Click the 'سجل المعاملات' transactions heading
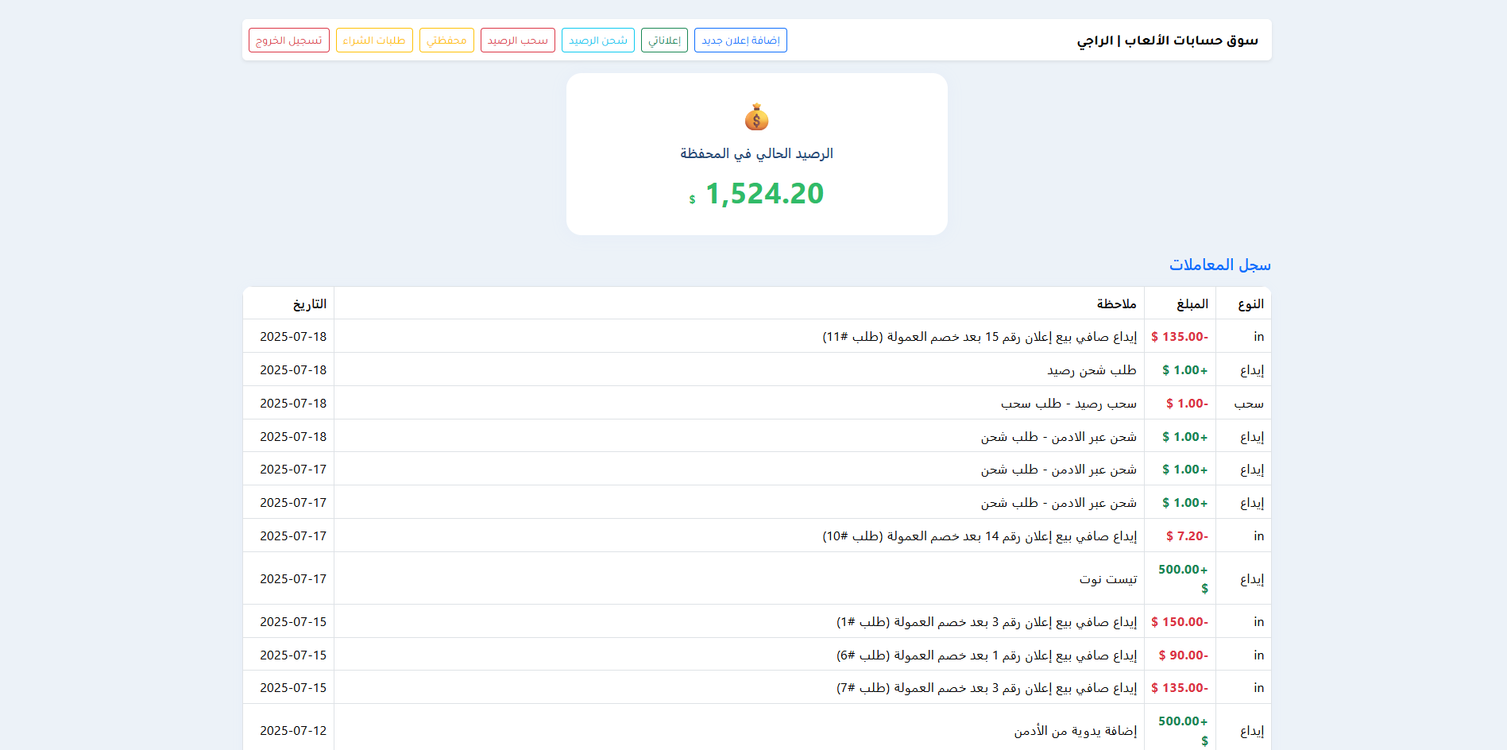Image resolution: width=1507 pixels, height=750 pixels. point(1219,265)
